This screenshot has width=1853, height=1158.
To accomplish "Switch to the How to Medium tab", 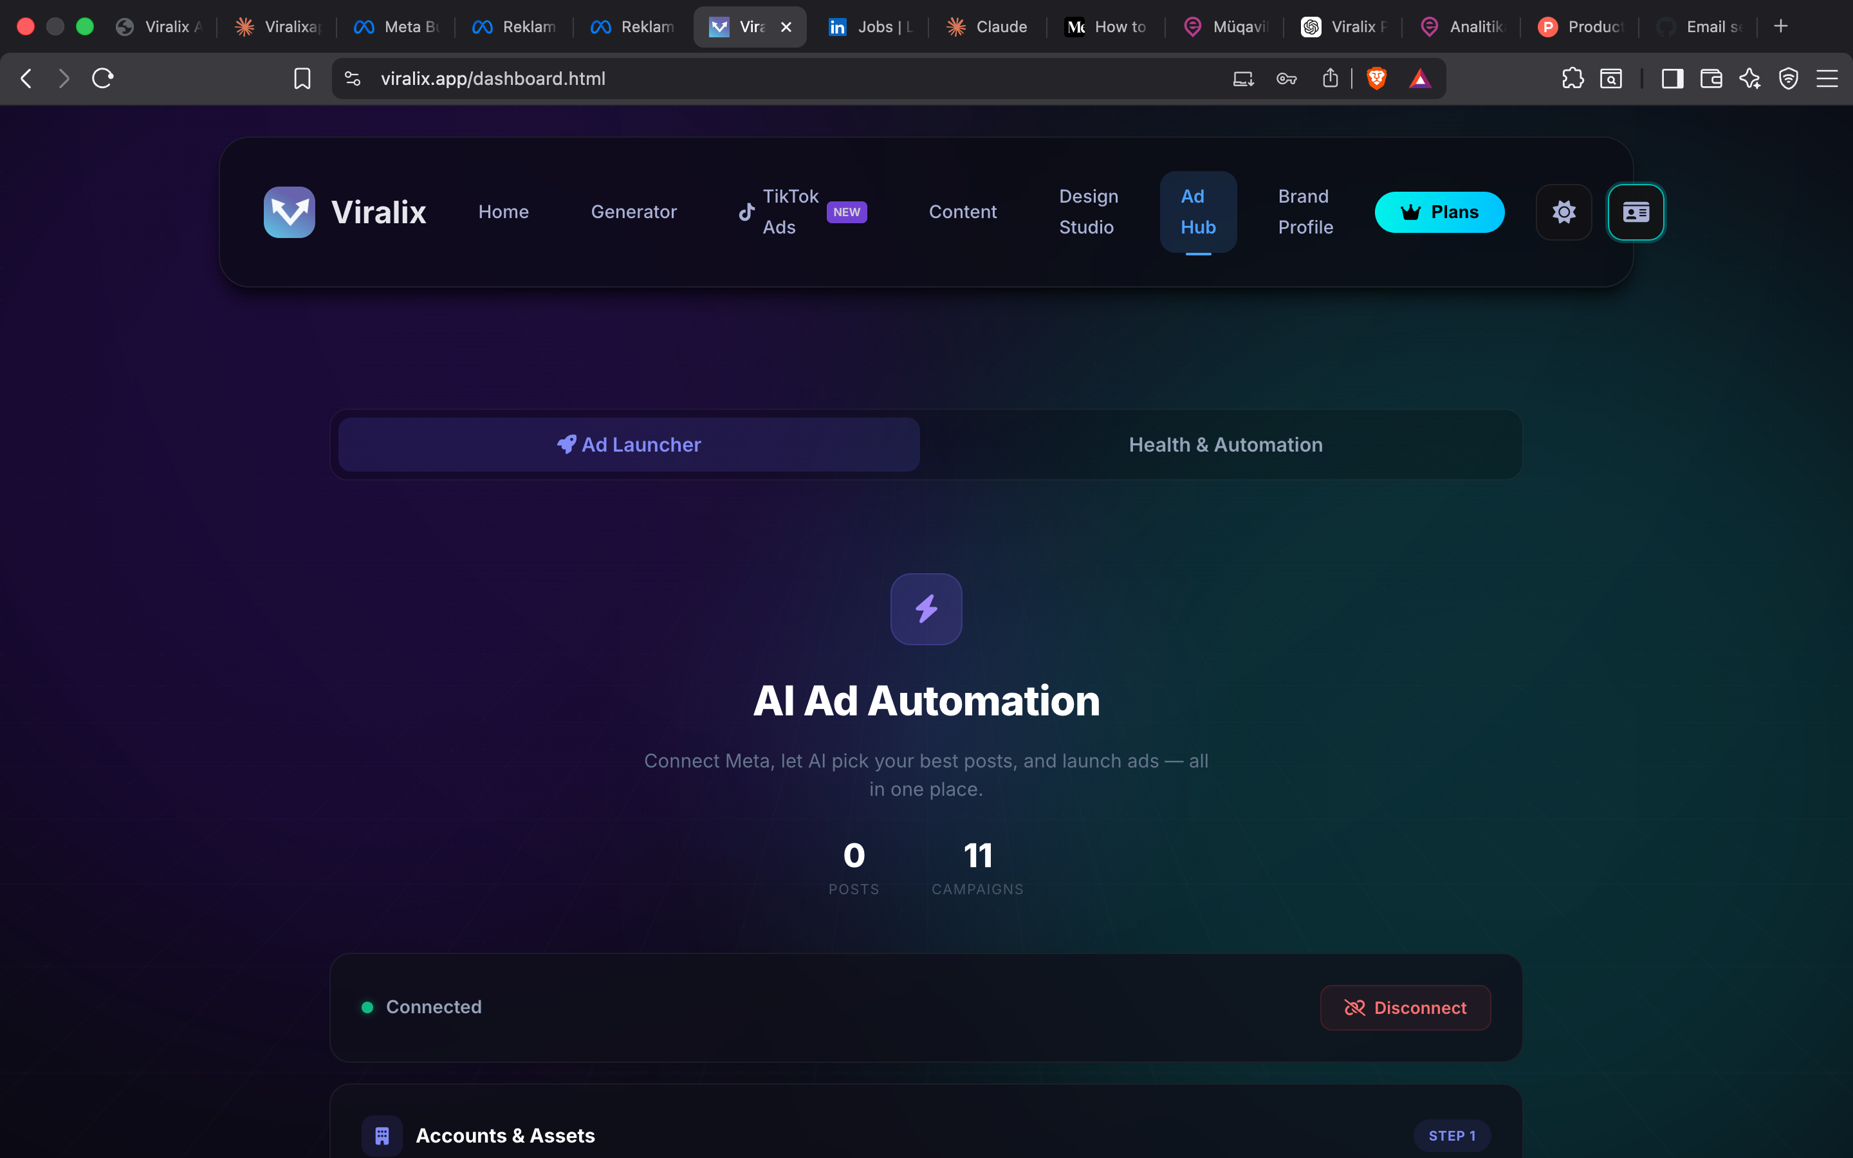I will point(1107,27).
